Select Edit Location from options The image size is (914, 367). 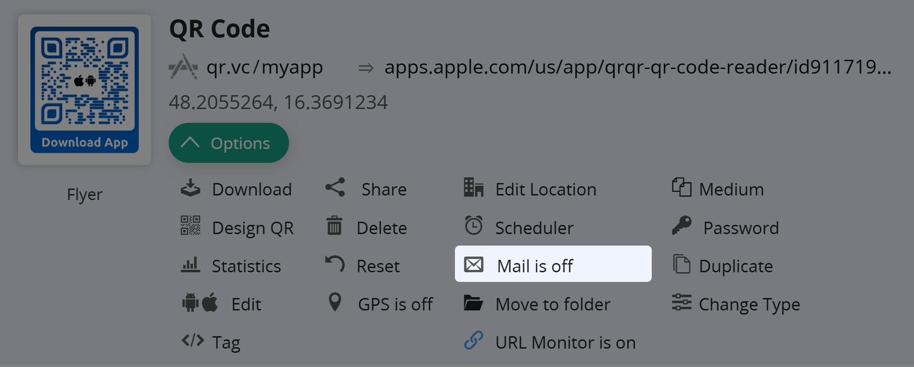(x=545, y=189)
